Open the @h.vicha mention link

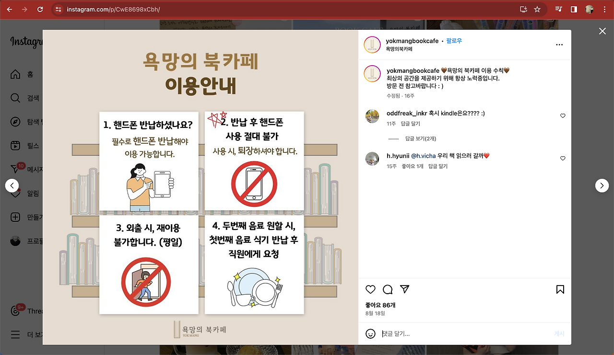423,156
